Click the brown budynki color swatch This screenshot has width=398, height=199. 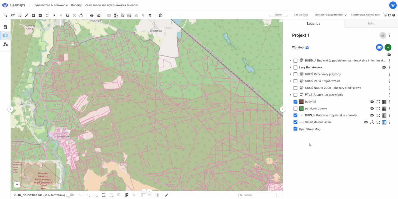click(x=301, y=102)
